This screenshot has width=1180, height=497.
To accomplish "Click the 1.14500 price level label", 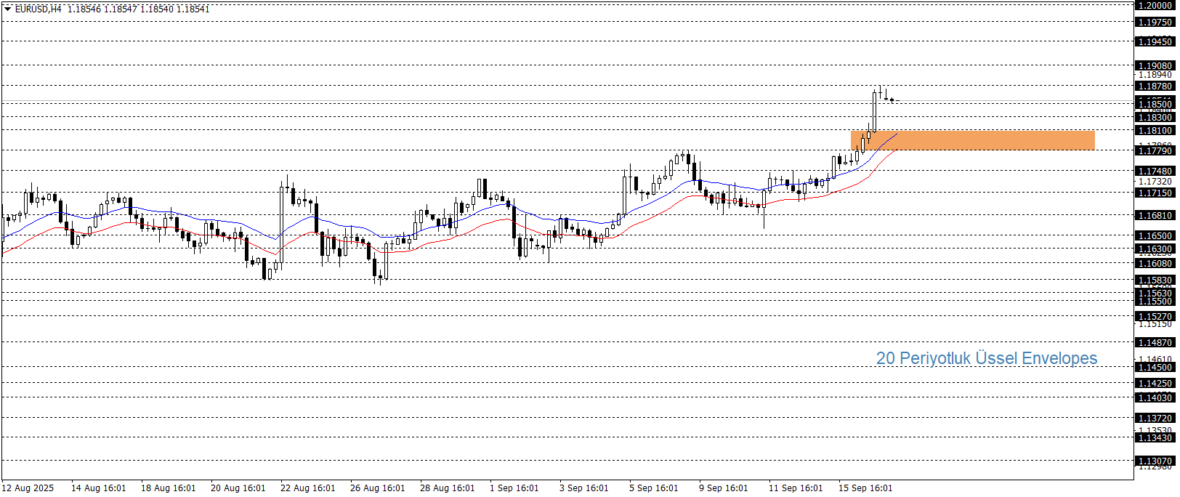I will click(x=1155, y=367).
